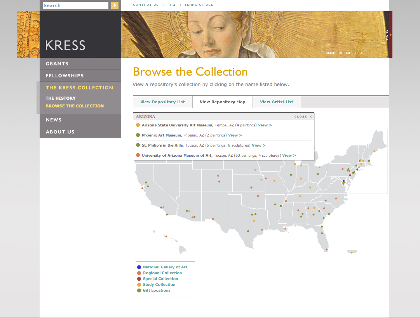Switch to the View Repository List tab
The image size is (420, 318).
pyautogui.click(x=162, y=102)
